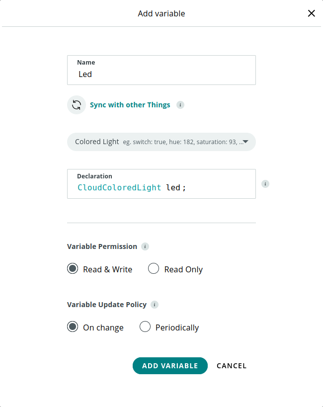Click the info icon next to Variable Permission

(145, 246)
